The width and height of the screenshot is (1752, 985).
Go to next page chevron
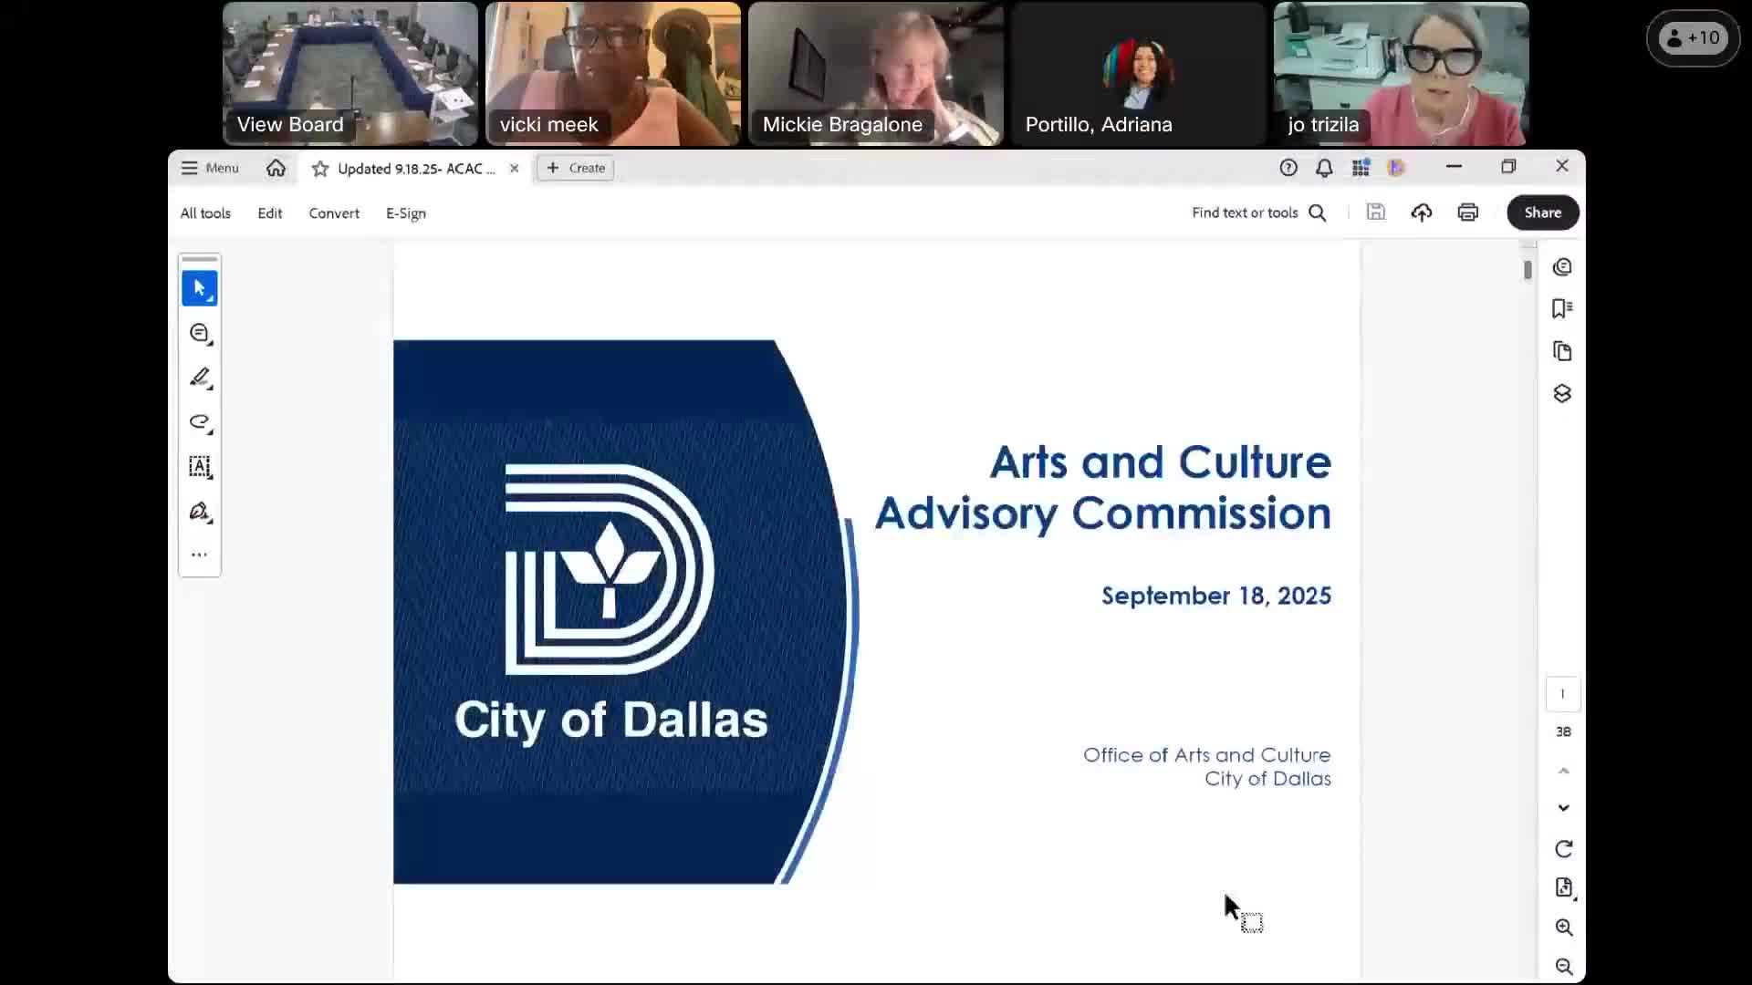[1563, 808]
